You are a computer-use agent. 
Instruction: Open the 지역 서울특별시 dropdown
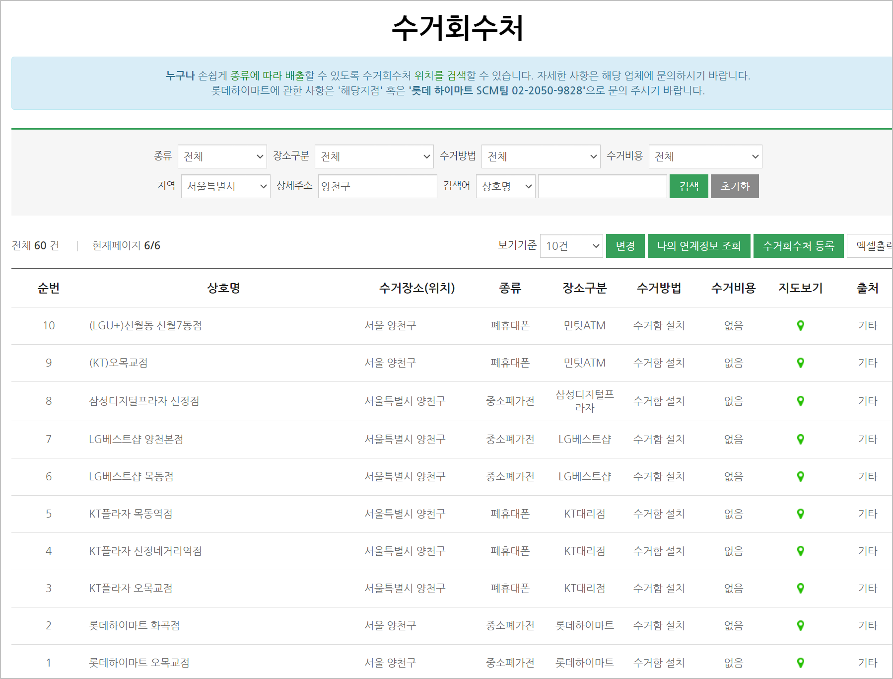click(x=225, y=186)
